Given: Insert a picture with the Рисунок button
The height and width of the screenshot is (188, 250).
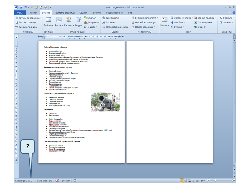Looking at the screenshot, I should pyautogui.click(x=59, y=21).
